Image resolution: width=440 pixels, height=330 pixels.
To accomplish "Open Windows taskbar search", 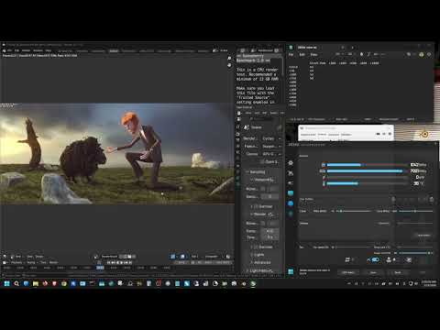I will (16, 283).
